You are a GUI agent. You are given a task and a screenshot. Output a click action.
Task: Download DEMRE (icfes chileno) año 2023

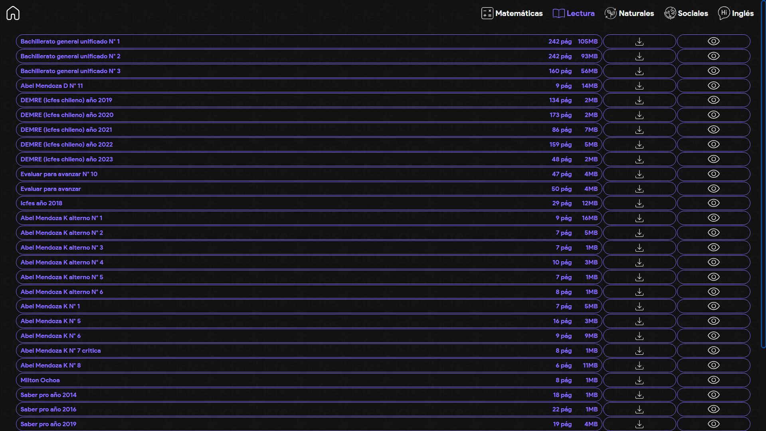[639, 159]
